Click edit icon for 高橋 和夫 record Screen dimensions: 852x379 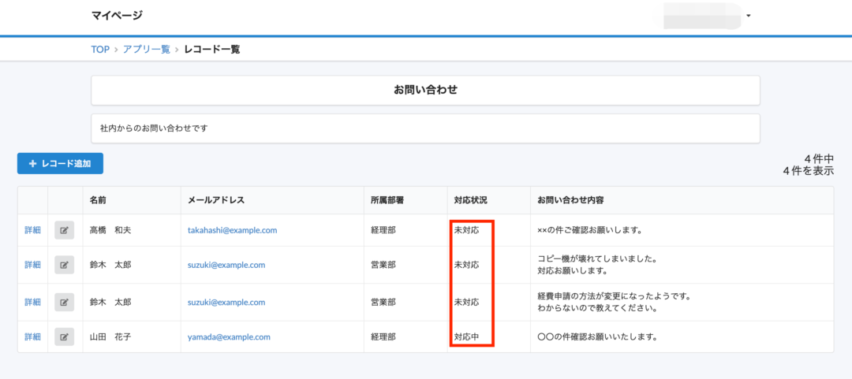coord(64,231)
